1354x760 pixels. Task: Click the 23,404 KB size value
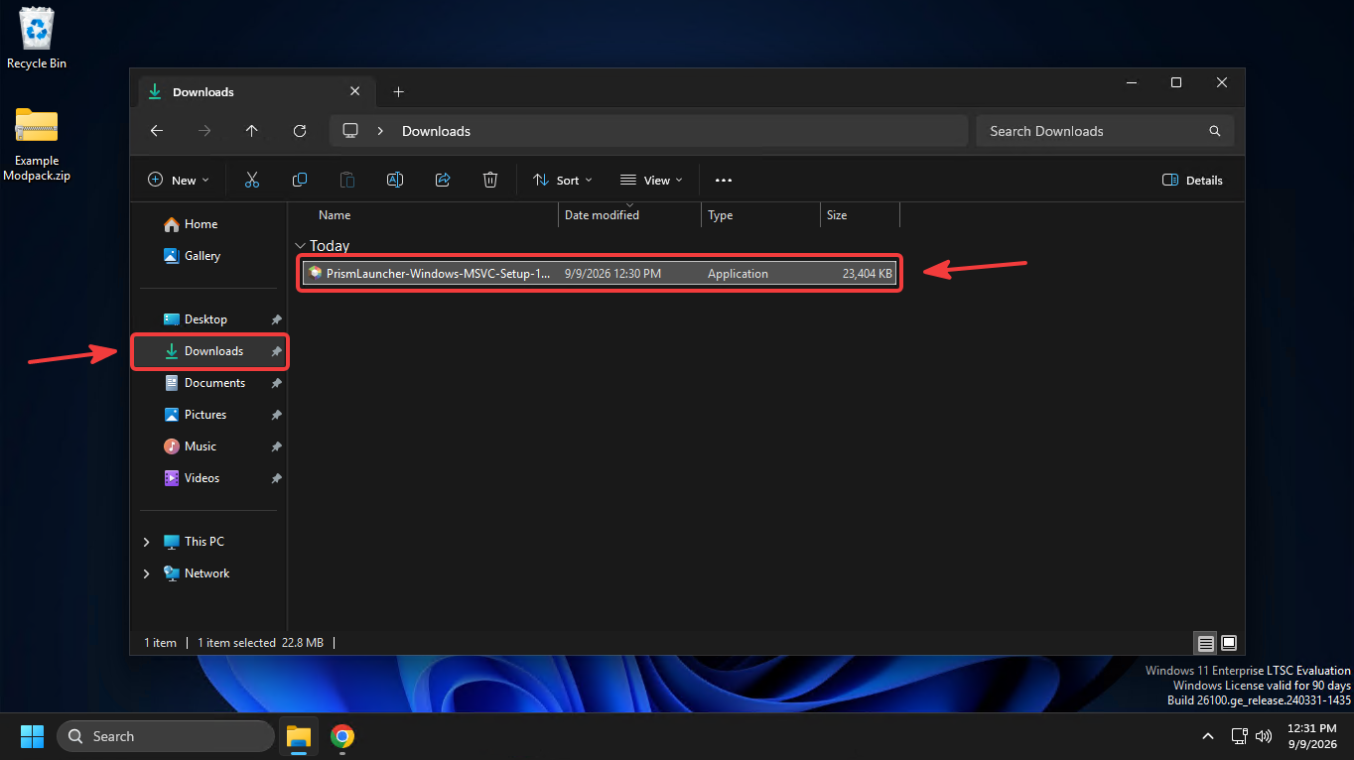pos(867,273)
